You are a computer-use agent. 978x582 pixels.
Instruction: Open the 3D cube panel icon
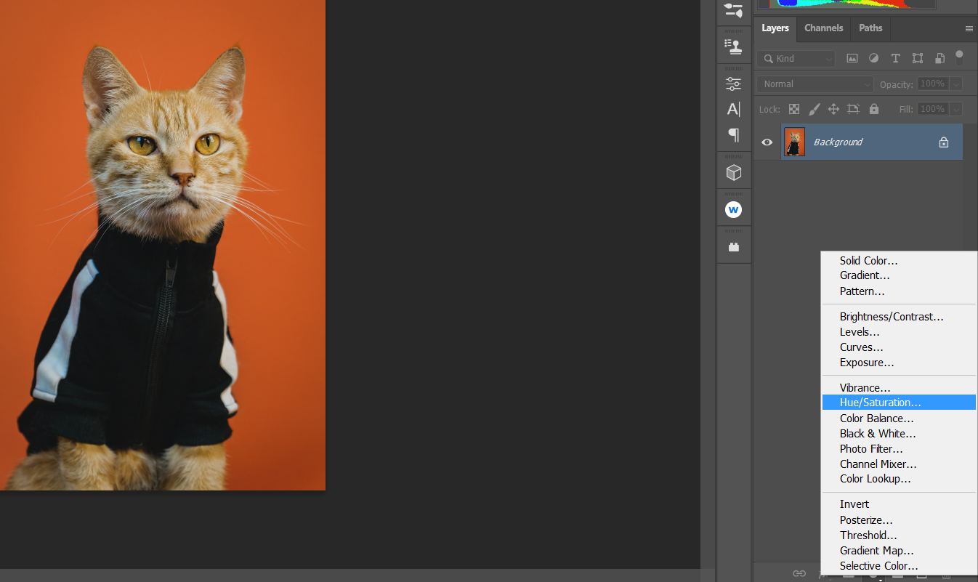(x=734, y=172)
